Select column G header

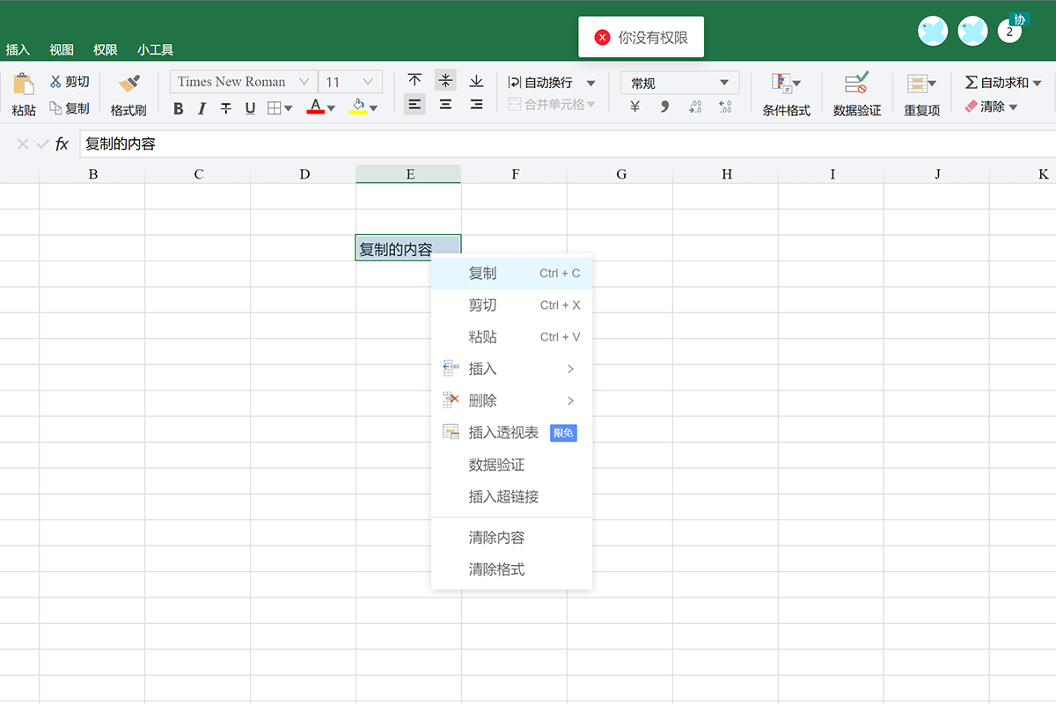(x=620, y=174)
